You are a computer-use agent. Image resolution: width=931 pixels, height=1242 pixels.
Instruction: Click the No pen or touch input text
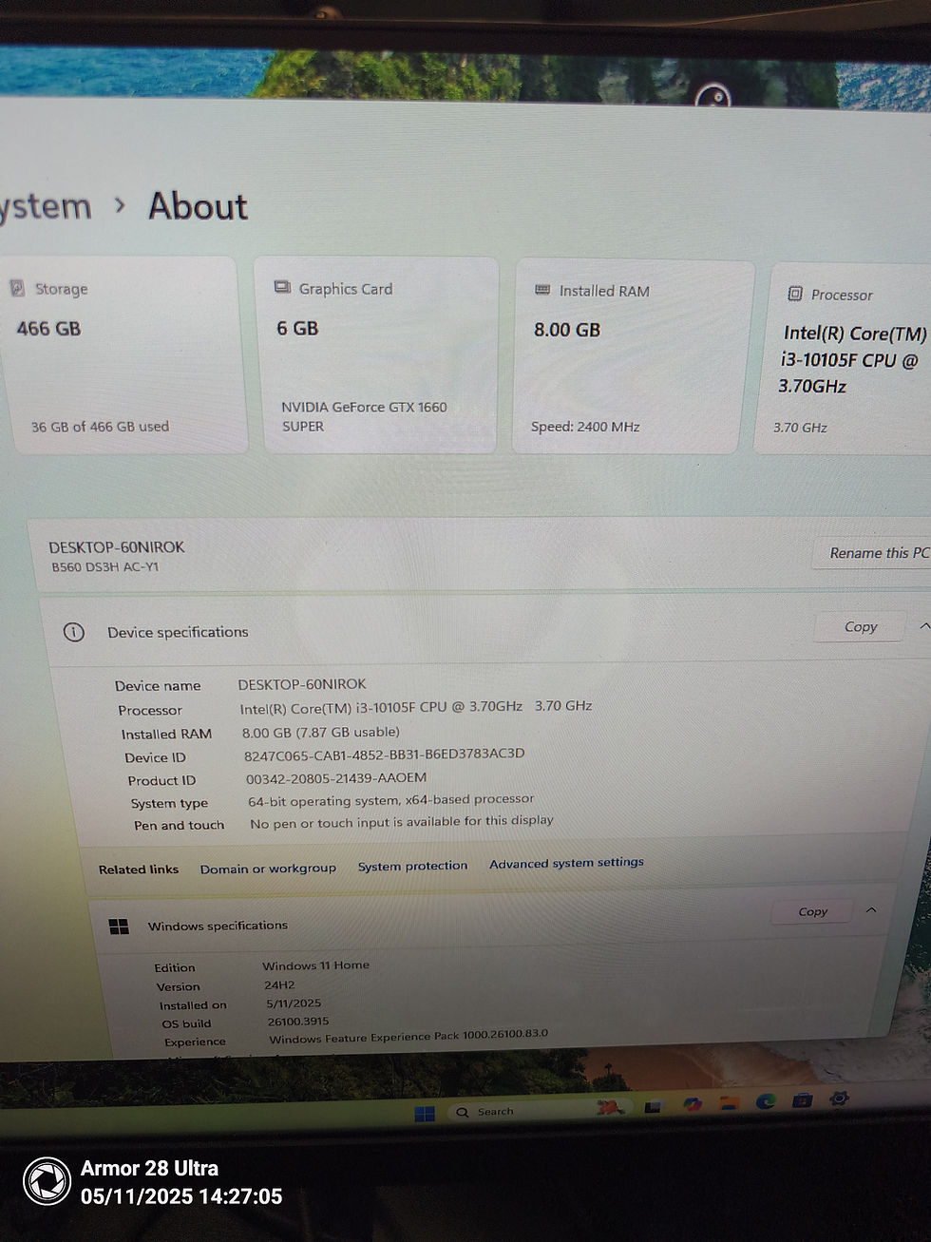pyautogui.click(x=401, y=822)
